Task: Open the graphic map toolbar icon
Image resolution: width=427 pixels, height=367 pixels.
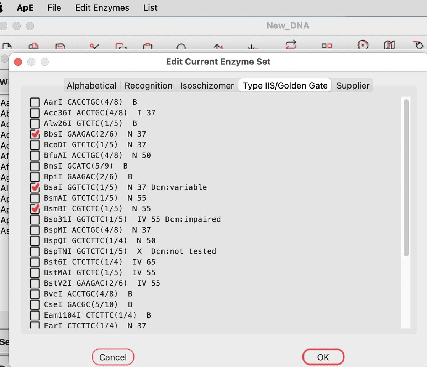Action: coord(390,45)
